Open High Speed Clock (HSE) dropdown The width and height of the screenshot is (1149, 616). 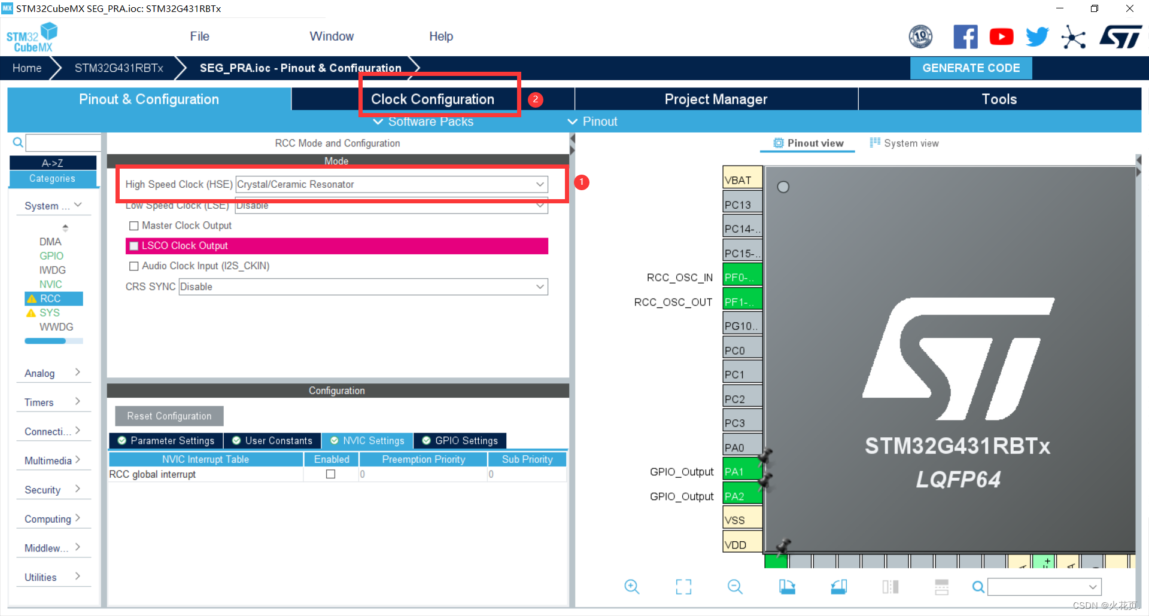(x=391, y=184)
